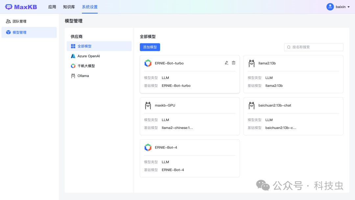Click the edit pencil on ERNIE-Bot-turbo

226,63
